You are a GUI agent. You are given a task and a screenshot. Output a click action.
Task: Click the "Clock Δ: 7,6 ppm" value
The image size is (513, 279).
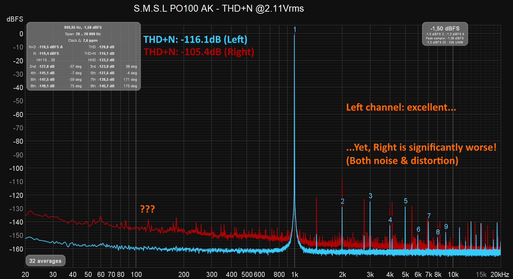pyautogui.click(x=83, y=40)
